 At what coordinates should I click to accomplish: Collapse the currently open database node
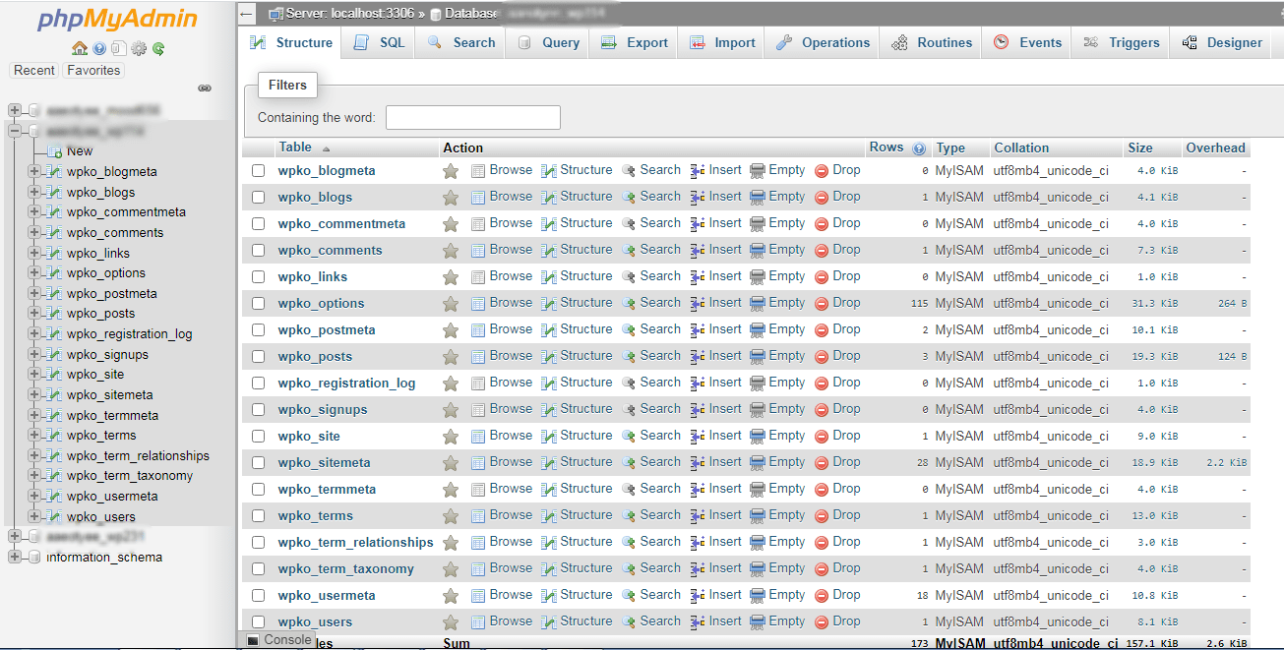[14, 130]
